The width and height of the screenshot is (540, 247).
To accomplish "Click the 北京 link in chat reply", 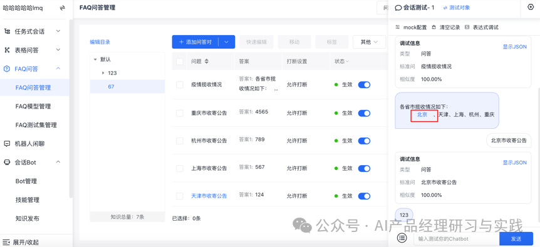I will pos(422,114).
